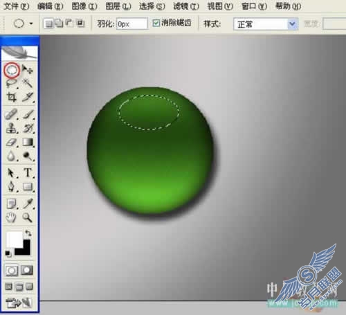Select the Healing Brush tool

point(12,114)
